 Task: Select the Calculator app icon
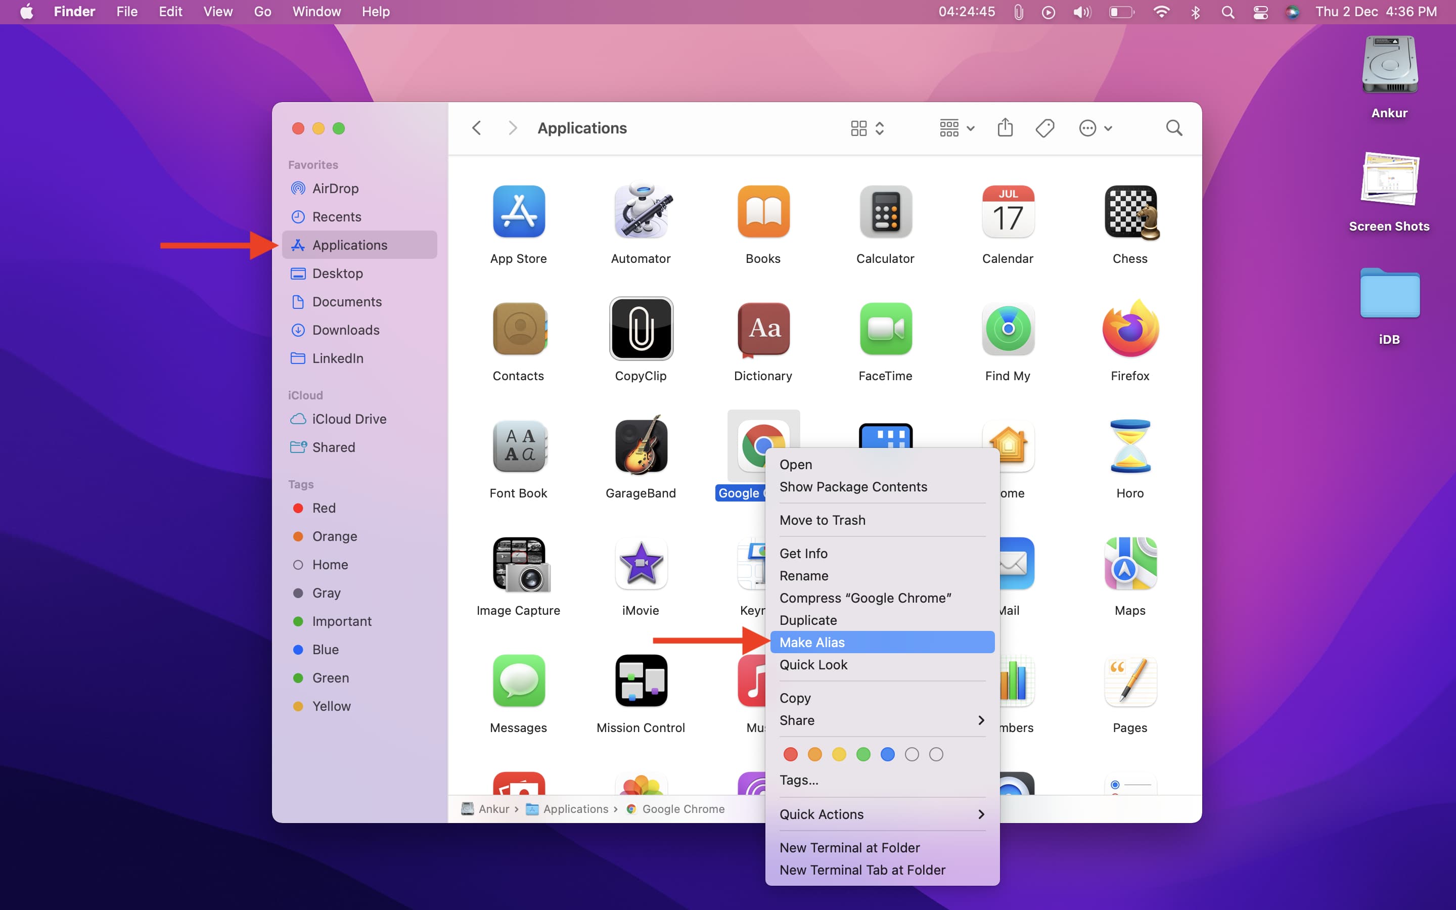pos(886,211)
